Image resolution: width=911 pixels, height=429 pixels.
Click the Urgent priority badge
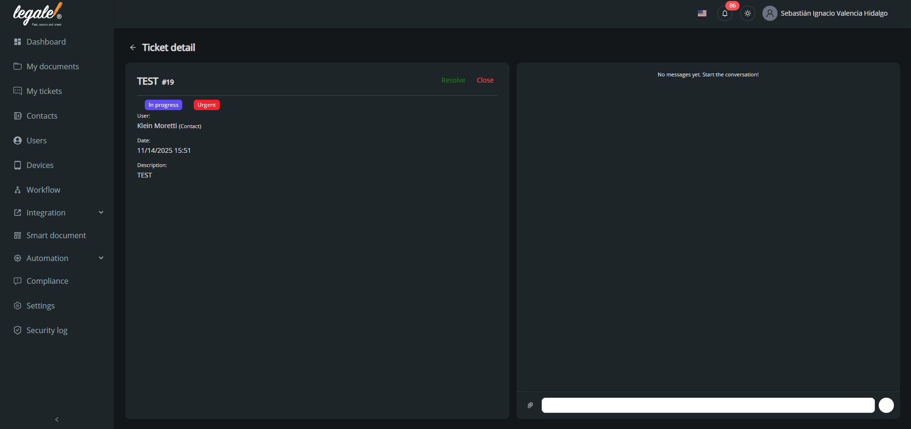pos(207,105)
